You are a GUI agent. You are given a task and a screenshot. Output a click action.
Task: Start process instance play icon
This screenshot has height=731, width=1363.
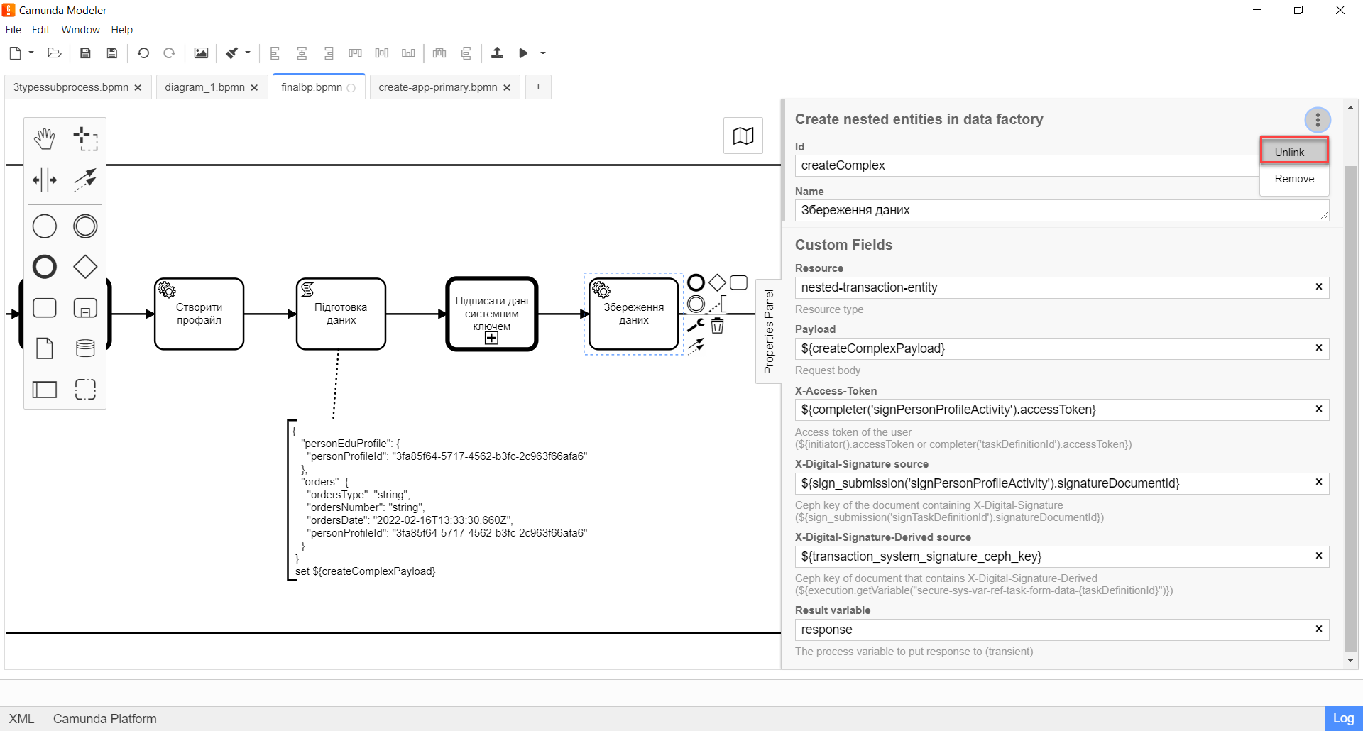[524, 53]
